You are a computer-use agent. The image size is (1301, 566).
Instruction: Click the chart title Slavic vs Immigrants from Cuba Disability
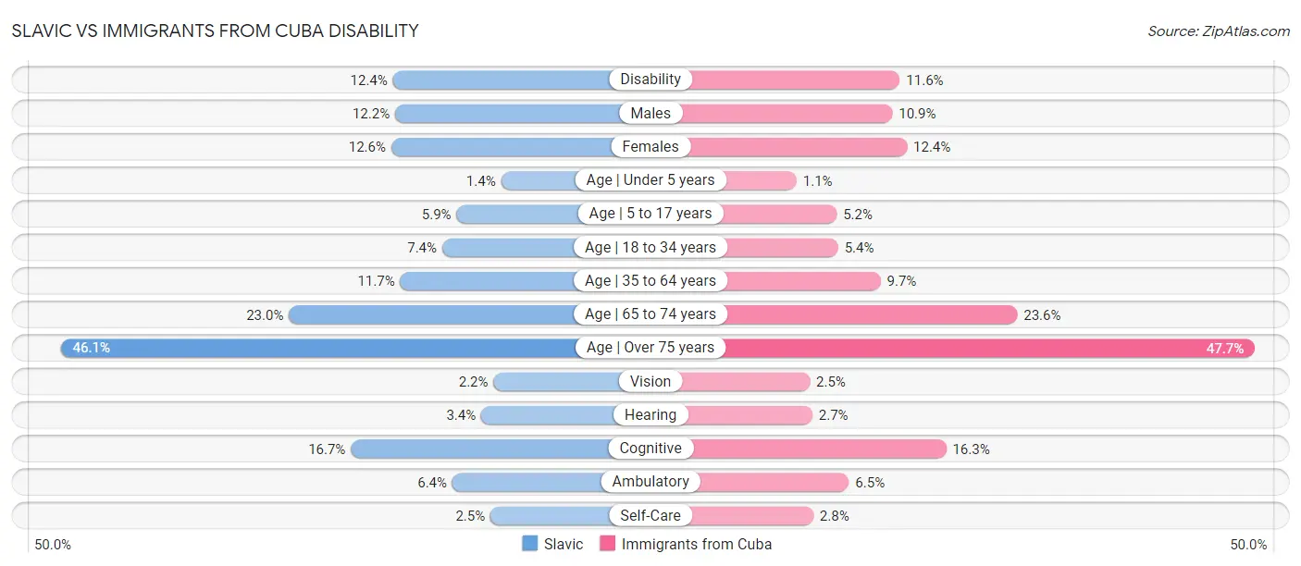point(215,31)
